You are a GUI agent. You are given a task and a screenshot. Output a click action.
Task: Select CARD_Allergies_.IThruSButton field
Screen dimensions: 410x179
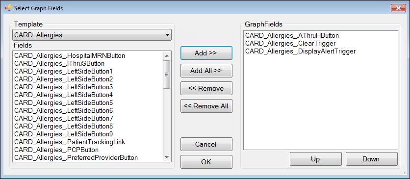59,63
